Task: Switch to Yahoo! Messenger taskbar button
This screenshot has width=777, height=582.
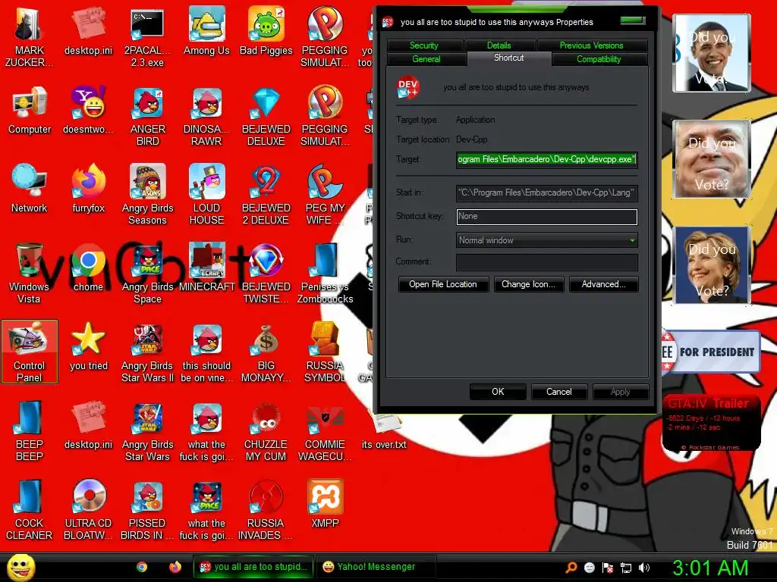Action: click(376, 567)
